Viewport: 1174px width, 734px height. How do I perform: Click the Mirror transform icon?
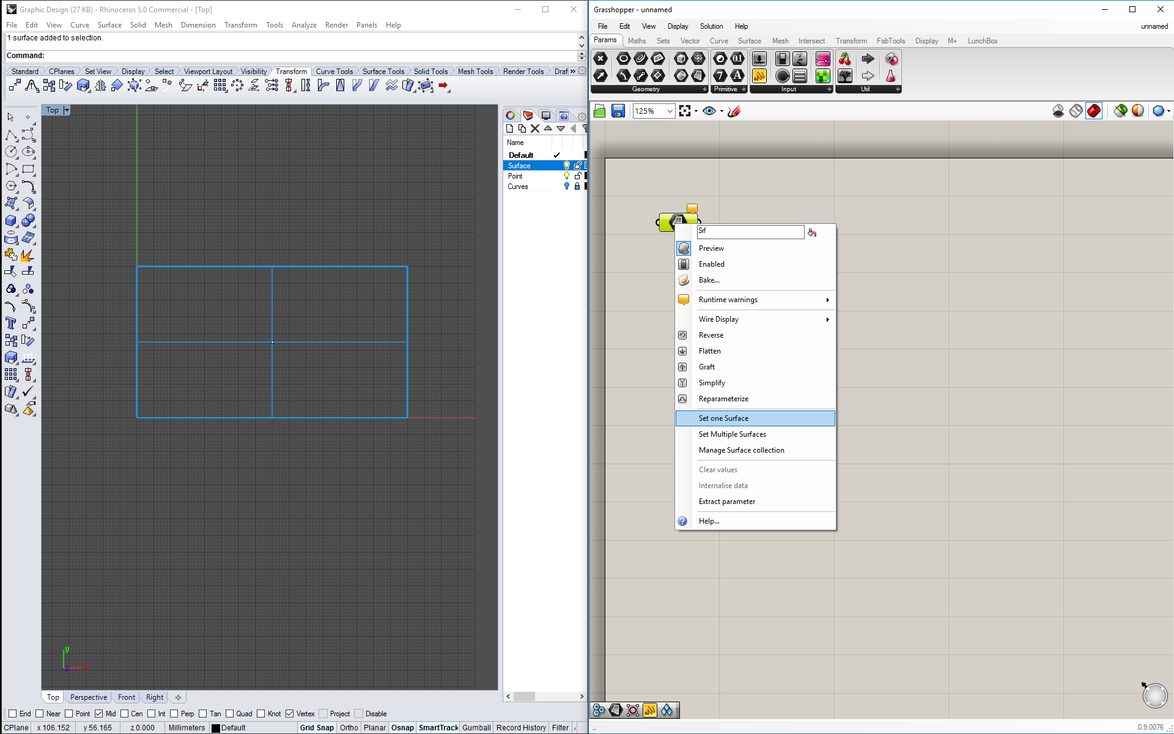click(101, 86)
